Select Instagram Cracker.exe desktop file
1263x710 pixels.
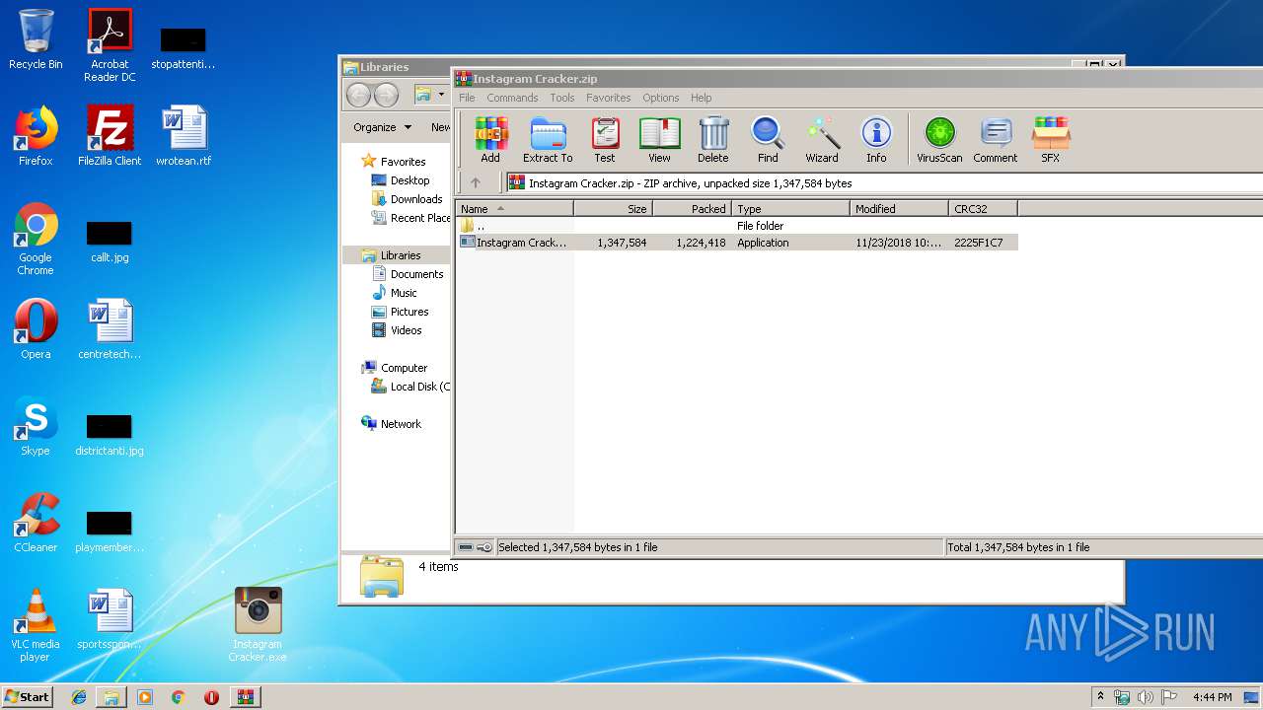pos(258,625)
